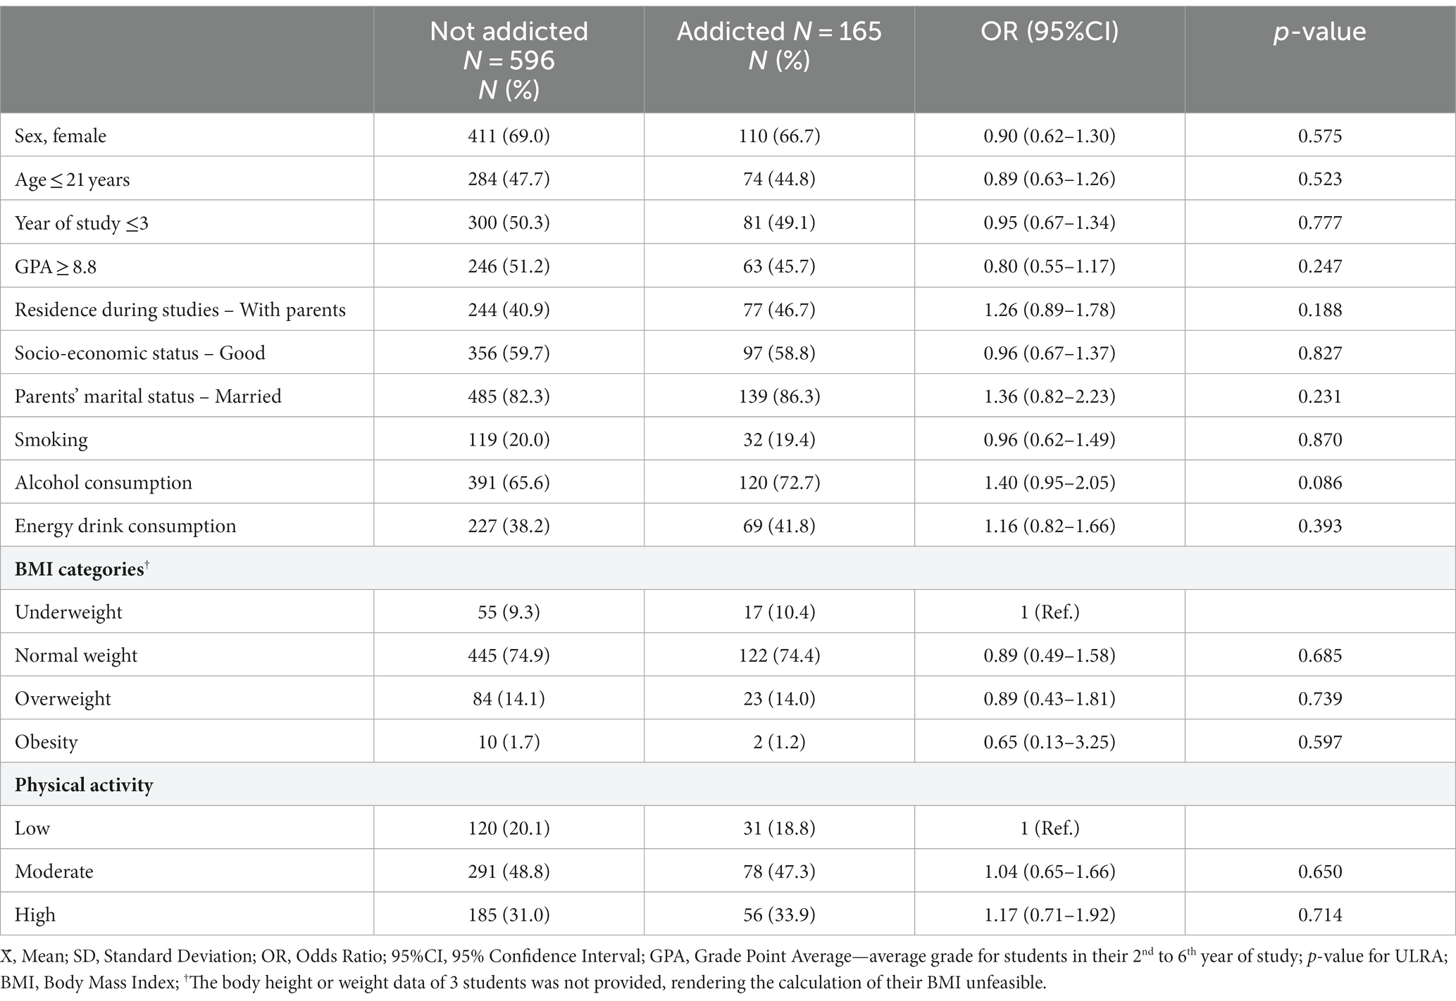Select the Smoking row label

[51, 439]
